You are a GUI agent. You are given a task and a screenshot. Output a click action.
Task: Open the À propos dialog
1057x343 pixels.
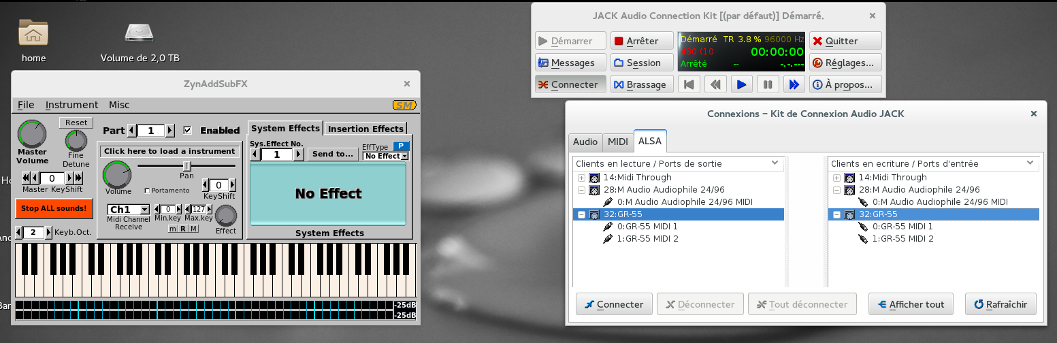(x=845, y=84)
